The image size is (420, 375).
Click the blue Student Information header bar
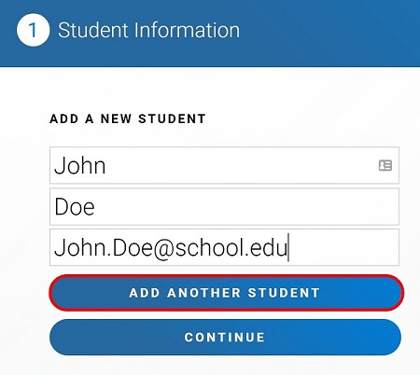tap(210, 34)
